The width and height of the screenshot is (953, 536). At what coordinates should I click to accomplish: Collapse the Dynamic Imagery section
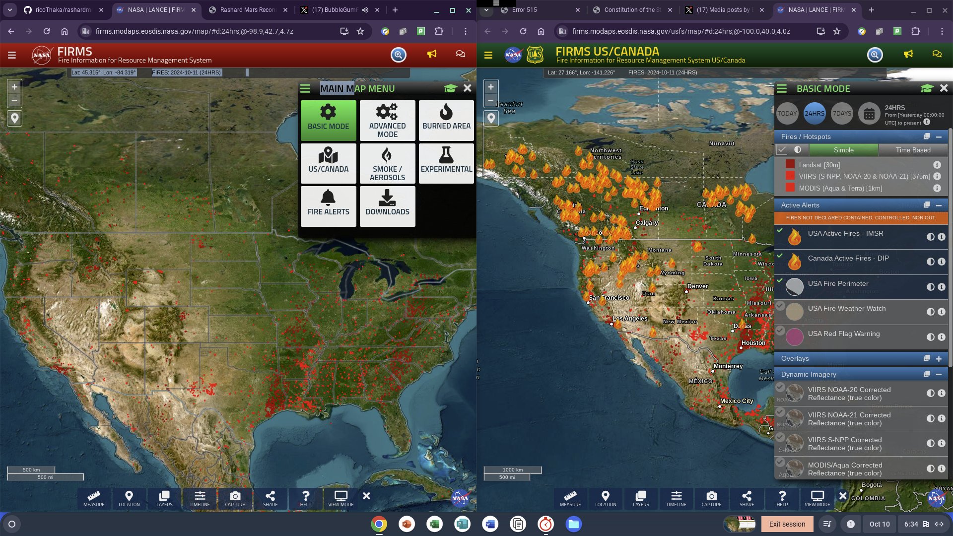(x=939, y=374)
